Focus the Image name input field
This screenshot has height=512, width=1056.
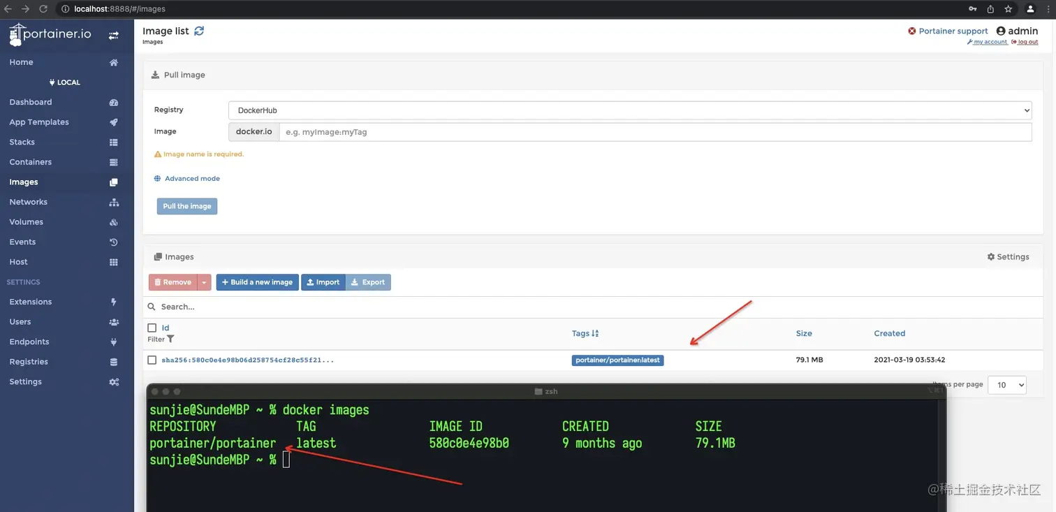(x=655, y=132)
